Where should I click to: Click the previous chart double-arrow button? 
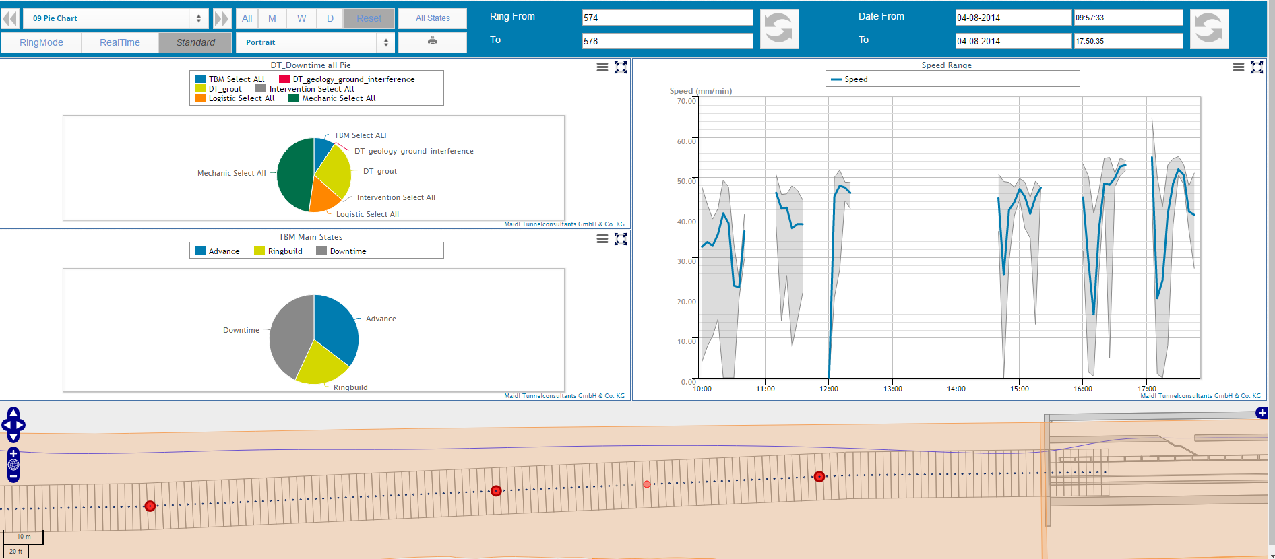point(9,18)
